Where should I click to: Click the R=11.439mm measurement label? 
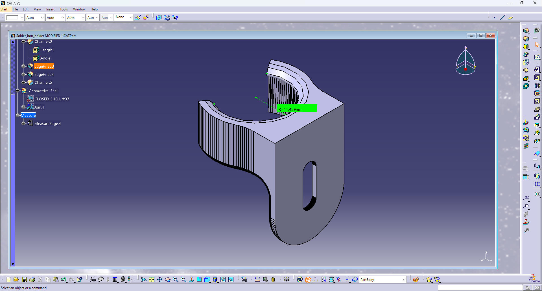point(297,109)
